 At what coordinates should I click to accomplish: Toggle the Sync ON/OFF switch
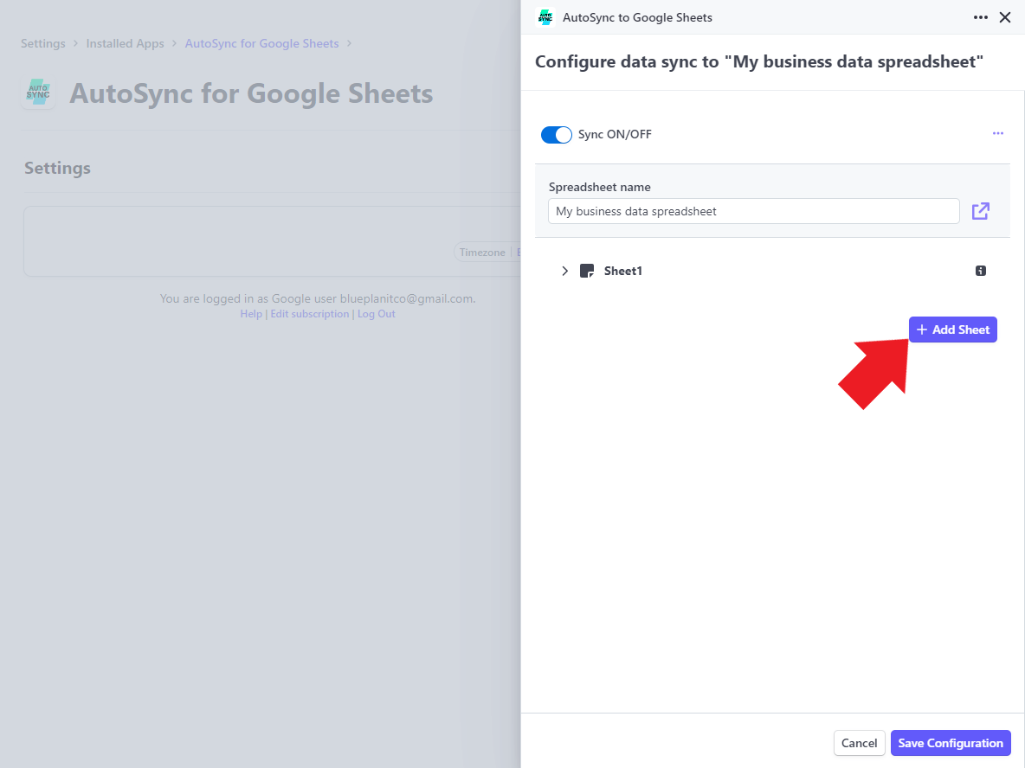tap(557, 135)
